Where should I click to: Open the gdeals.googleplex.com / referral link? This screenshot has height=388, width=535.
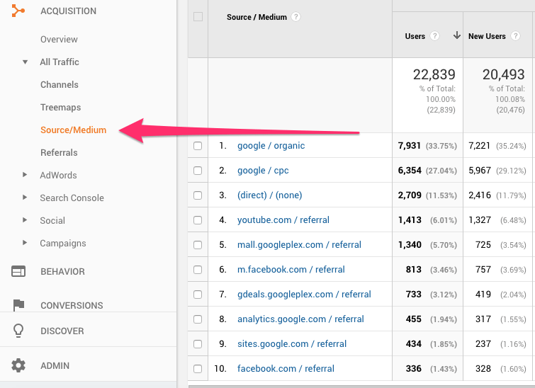click(x=304, y=295)
